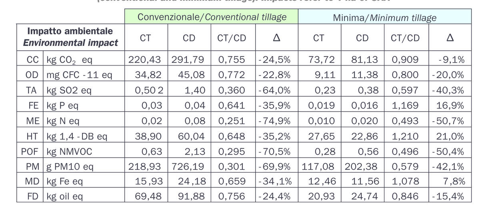Select the Impatto ambientale header cell
The image size is (480, 215).
tap(70, 37)
